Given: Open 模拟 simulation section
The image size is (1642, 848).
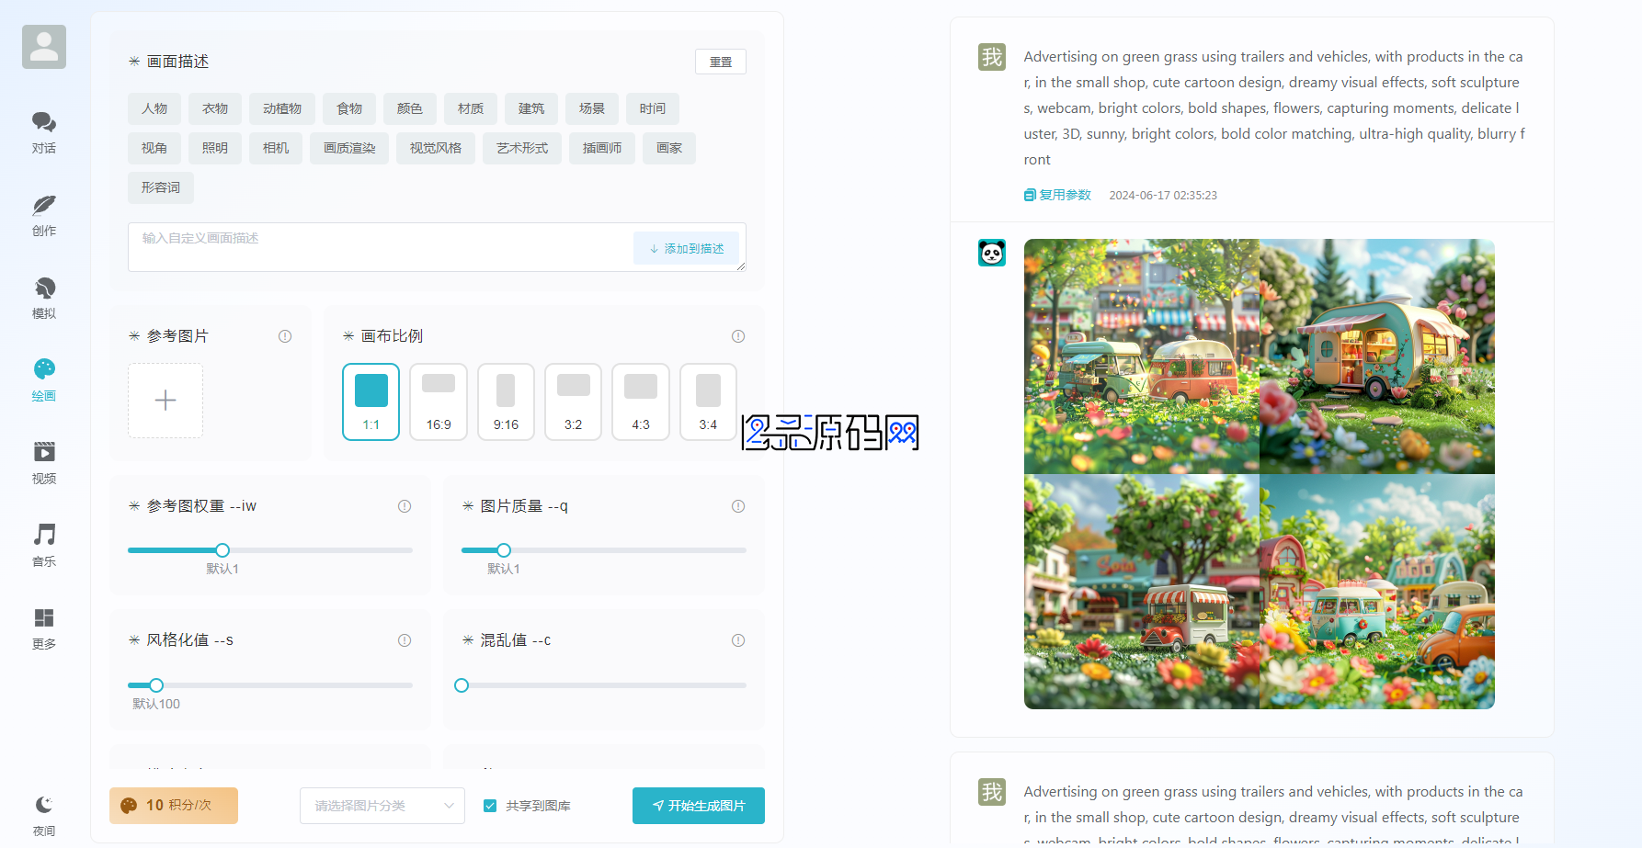Looking at the screenshot, I should pyautogui.click(x=44, y=298).
